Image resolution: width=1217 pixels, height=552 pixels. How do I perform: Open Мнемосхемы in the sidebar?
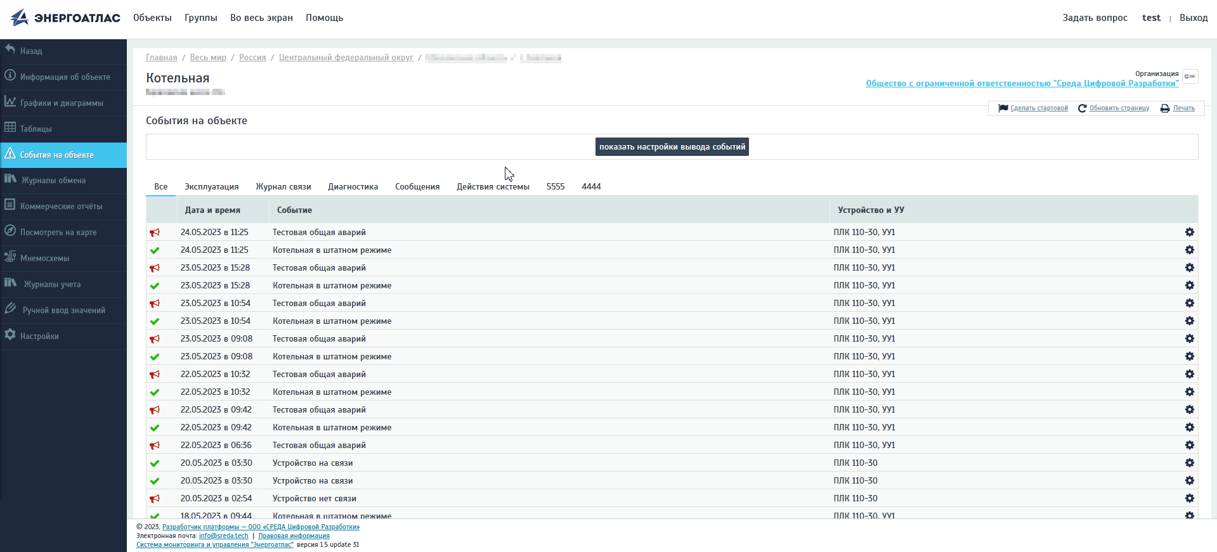click(44, 258)
